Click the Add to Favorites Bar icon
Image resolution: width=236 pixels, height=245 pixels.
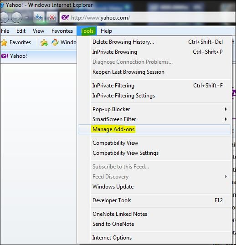click(44, 42)
